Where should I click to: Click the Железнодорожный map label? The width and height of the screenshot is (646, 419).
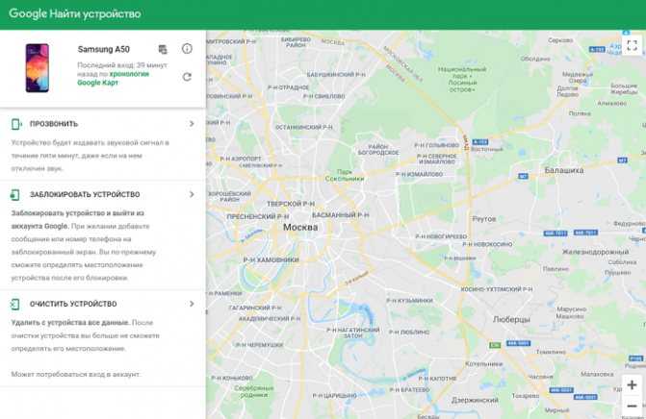click(x=595, y=252)
